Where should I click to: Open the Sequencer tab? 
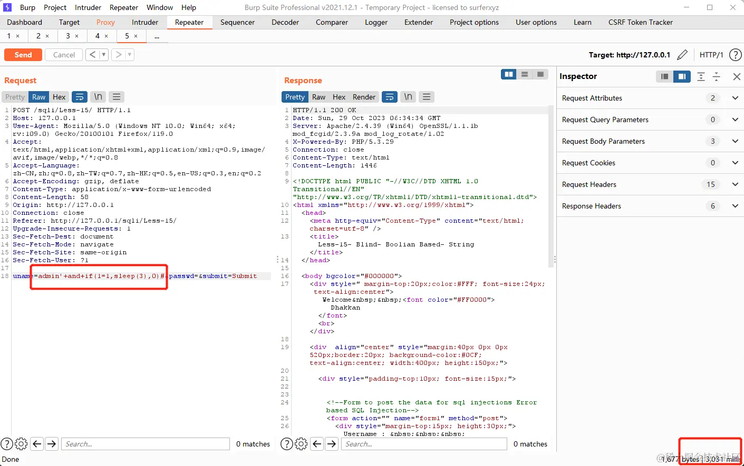point(237,22)
